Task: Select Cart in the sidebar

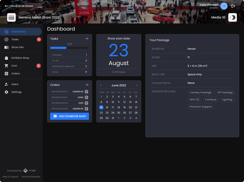Action: (14, 66)
